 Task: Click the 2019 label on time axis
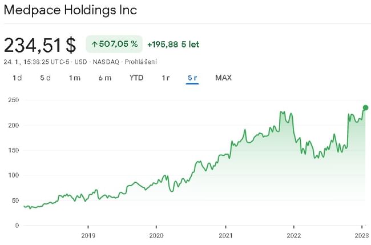pyautogui.click(x=88, y=235)
